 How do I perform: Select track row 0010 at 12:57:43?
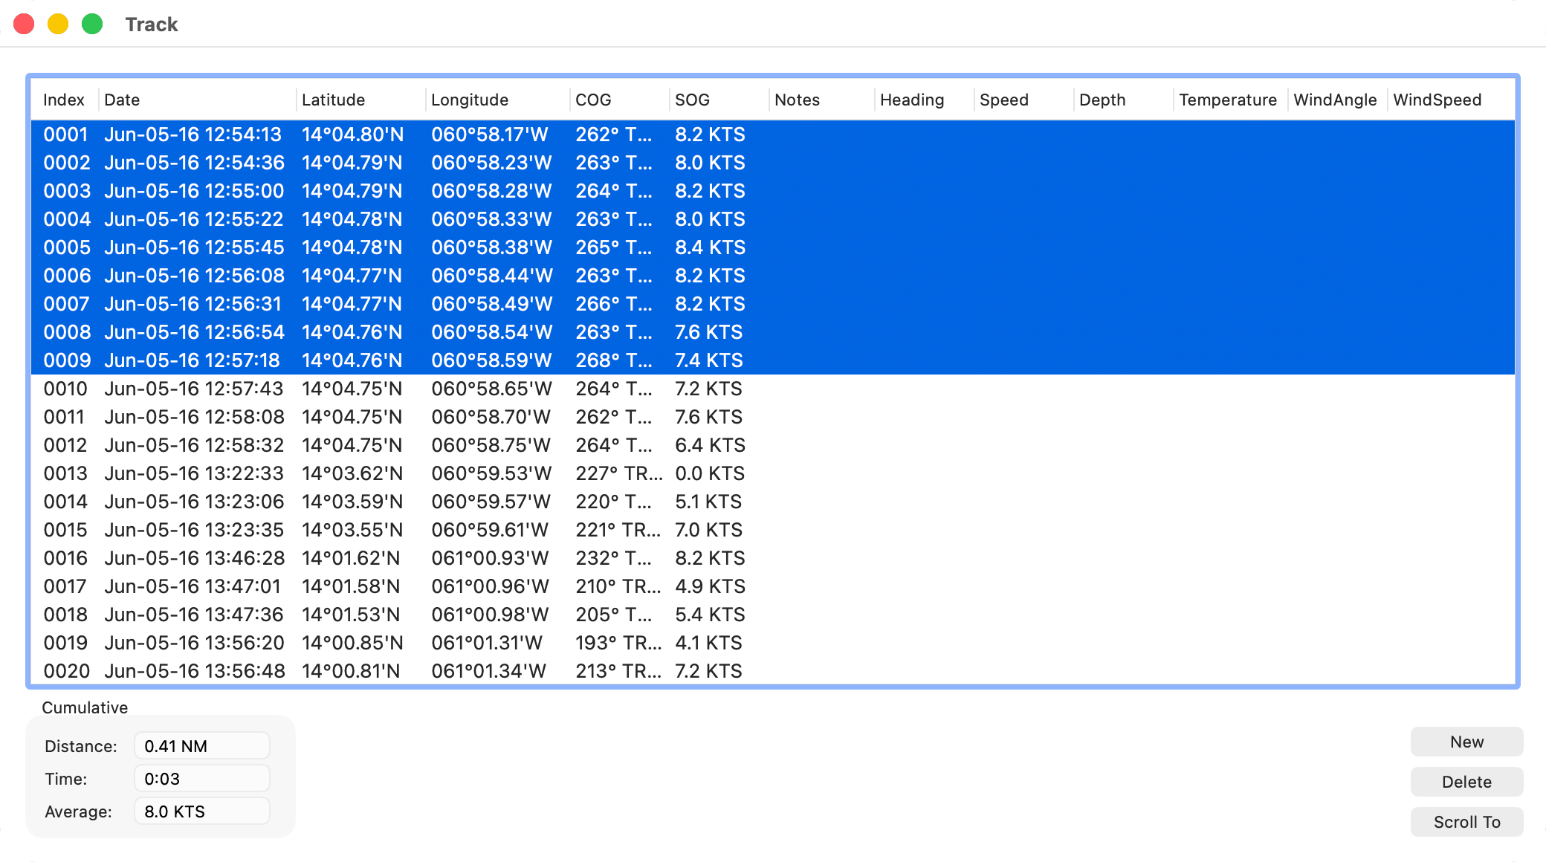coord(773,389)
